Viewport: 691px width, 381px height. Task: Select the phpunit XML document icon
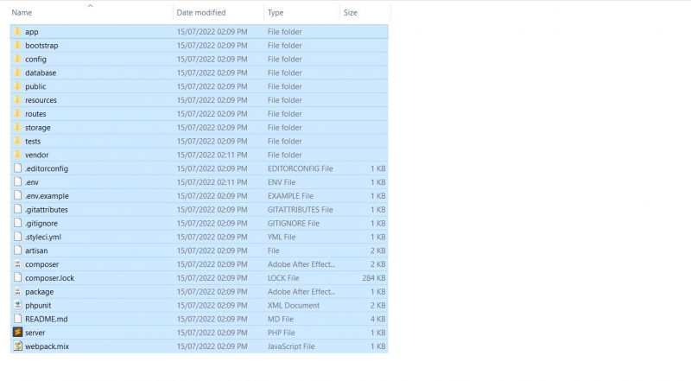click(x=17, y=305)
